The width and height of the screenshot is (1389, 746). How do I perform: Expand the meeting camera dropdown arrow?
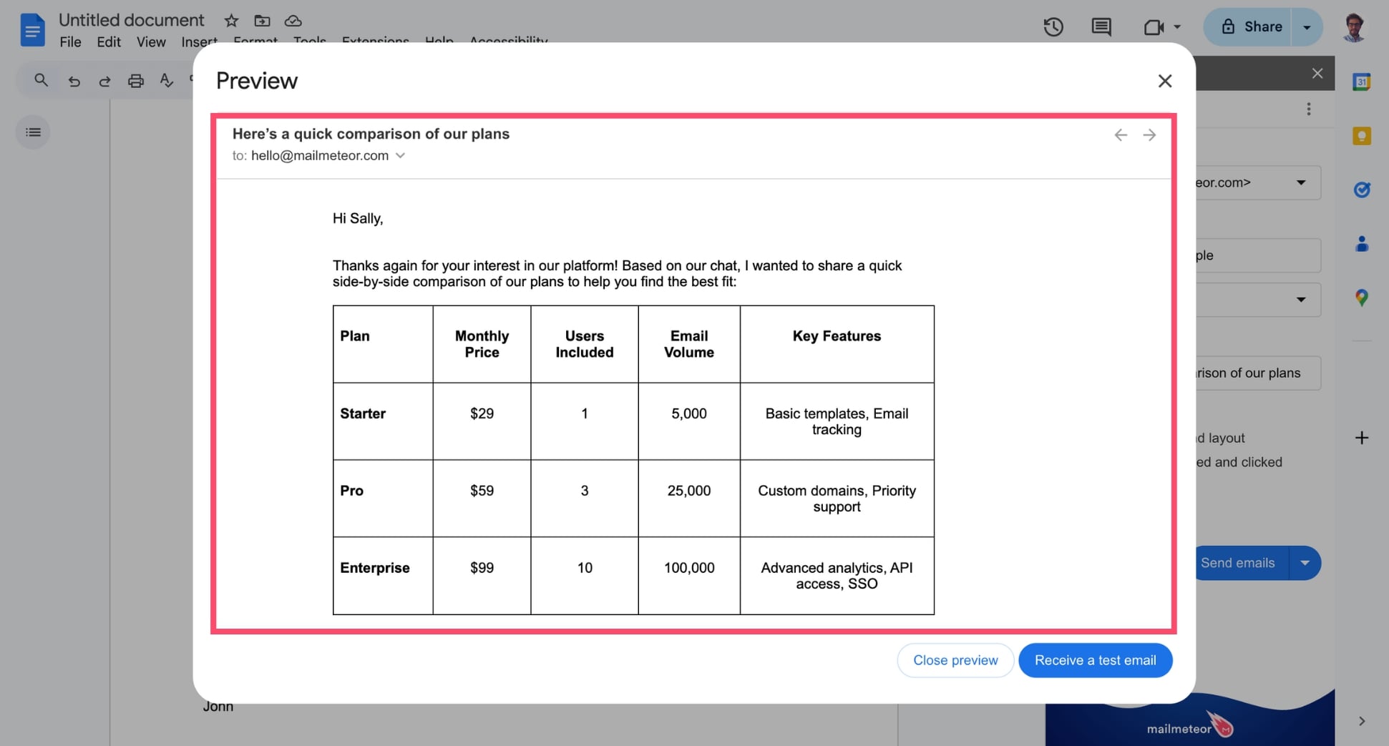coord(1177,27)
